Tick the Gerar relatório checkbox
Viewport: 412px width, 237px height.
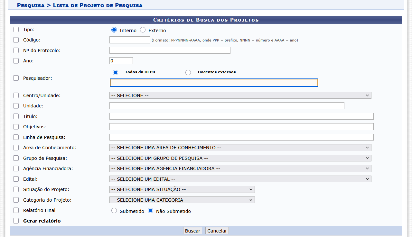(x=16, y=221)
